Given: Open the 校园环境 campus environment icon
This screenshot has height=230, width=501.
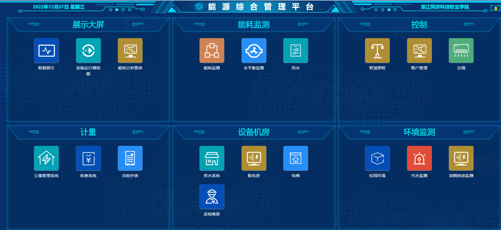Looking at the screenshot, I should click(377, 158).
